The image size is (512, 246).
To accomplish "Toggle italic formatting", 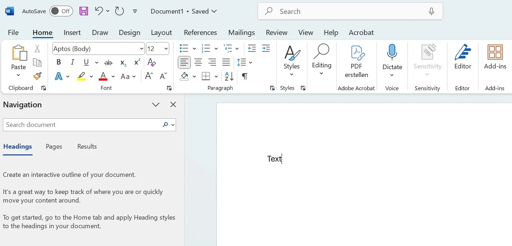I will click(72, 62).
